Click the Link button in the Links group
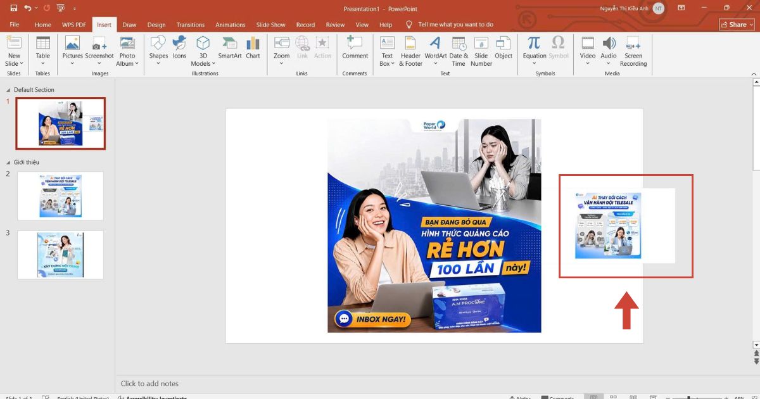Viewport: 760px width, 399px height. tap(302, 47)
